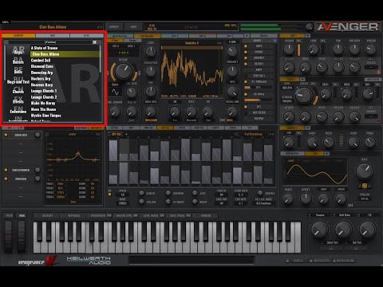This screenshot has width=383, height=287.
Task: Select the Effects preset category
Action: (18, 100)
